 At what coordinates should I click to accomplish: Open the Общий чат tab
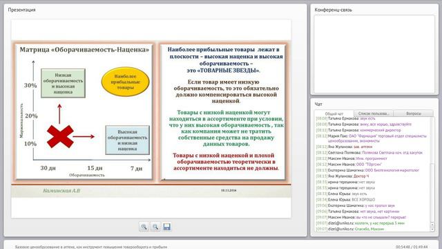pyautogui.click(x=334, y=113)
